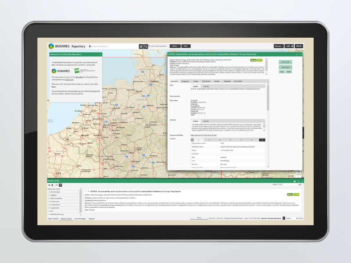The image size is (351, 263).
Task: Click the SignUp button
Action: (299, 46)
